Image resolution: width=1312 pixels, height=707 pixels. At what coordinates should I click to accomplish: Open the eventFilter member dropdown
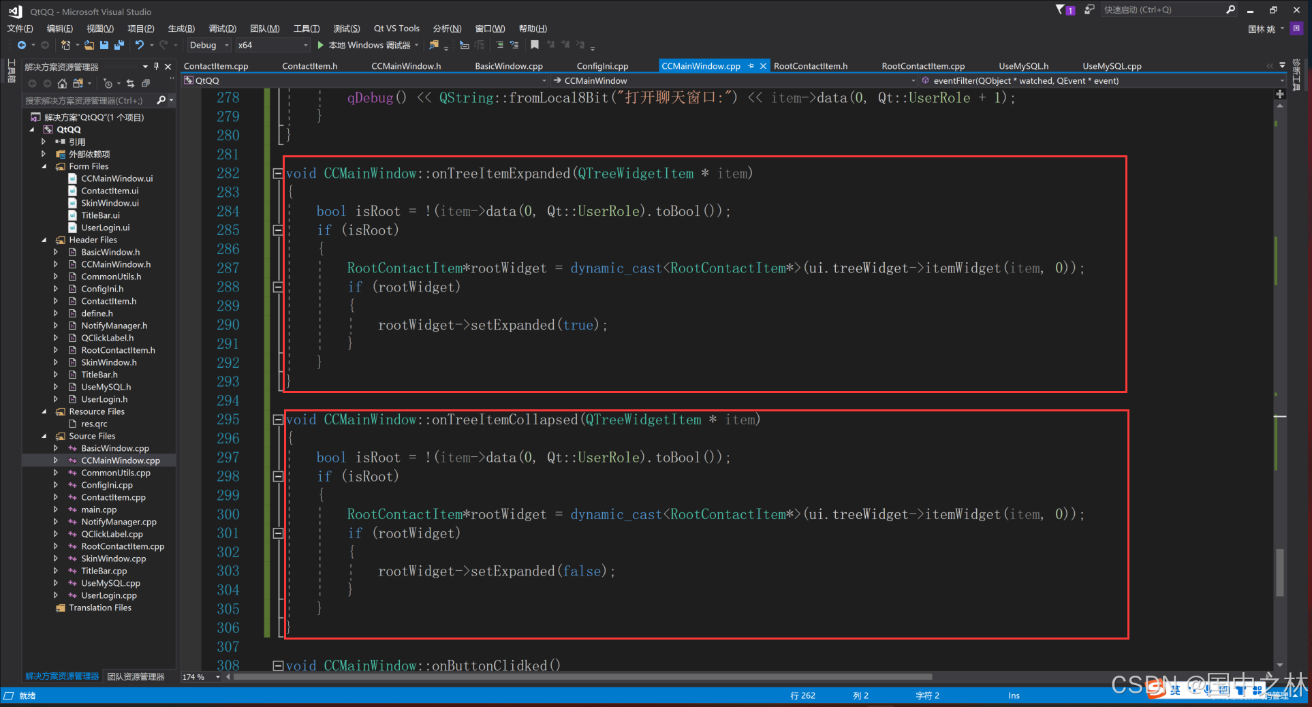[1102, 80]
